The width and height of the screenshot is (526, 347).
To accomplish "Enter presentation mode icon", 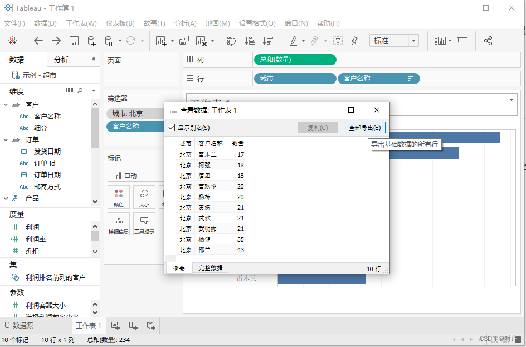I will (462, 41).
